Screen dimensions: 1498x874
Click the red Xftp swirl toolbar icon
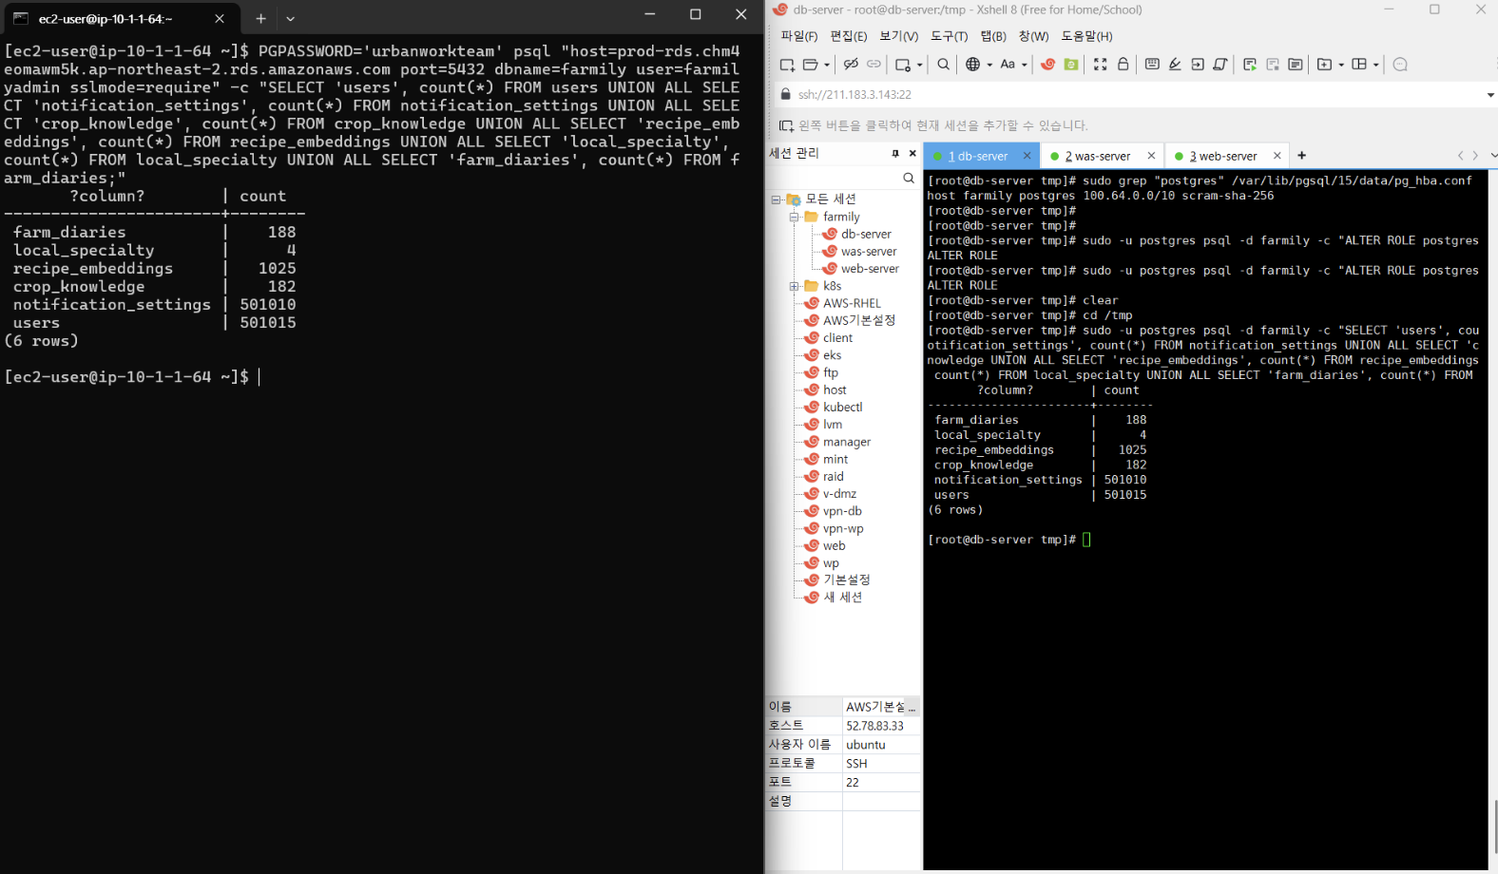click(1047, 65)
